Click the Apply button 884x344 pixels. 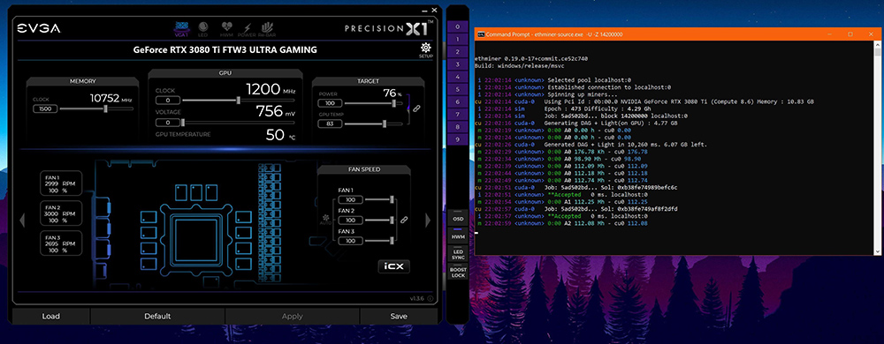point(292,316)
